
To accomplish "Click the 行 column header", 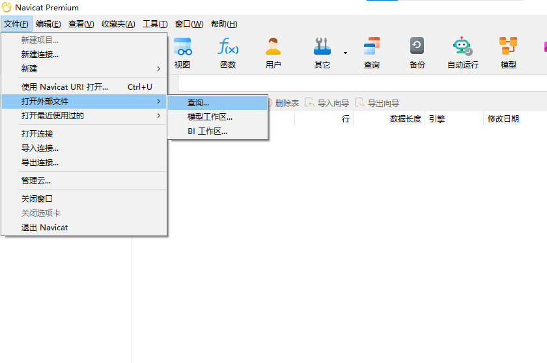I will point(324,119).
